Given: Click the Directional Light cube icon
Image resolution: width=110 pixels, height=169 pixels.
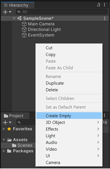Looking at the screenshot, I should point(24,30).
